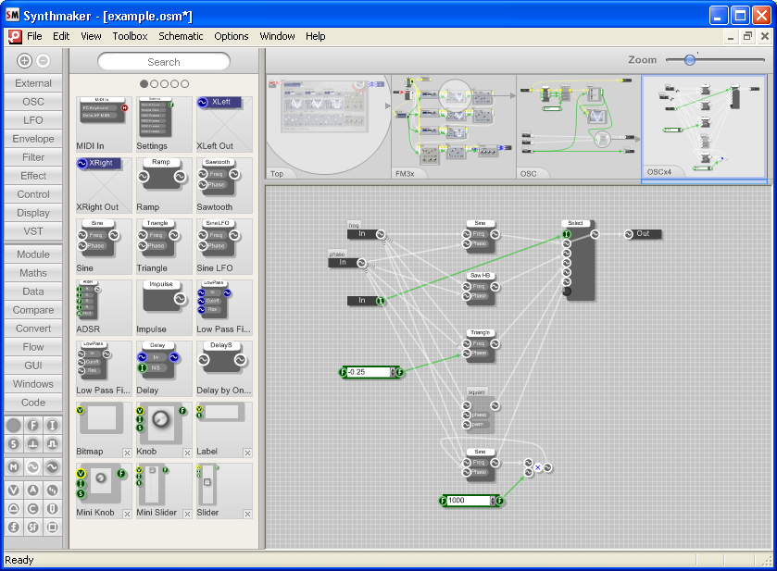This screenshot has width=777, height=571.
Task: Adjust the Zoom slider handle
Action: tap(689, 60)
